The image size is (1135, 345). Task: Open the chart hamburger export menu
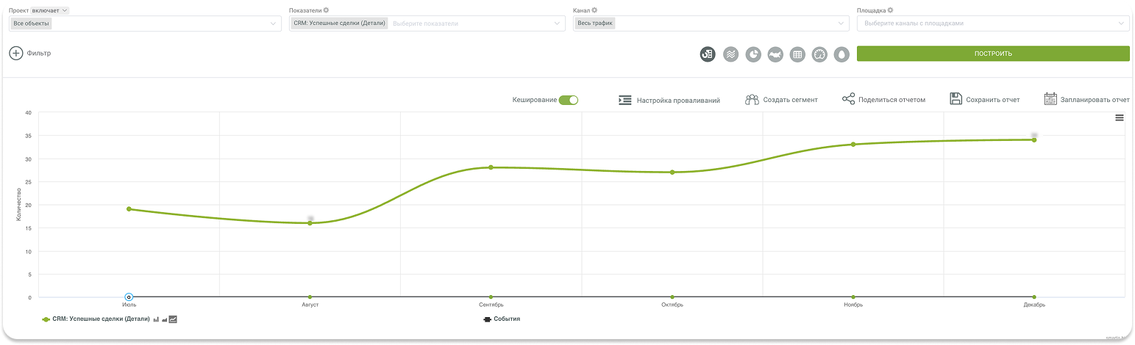1119,117
